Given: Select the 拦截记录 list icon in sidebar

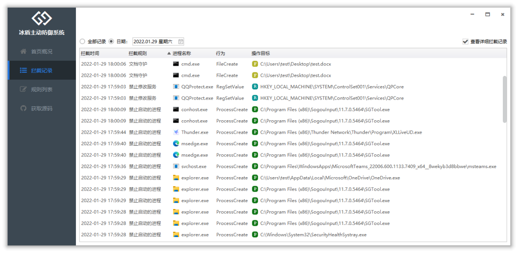Looking at the screenshot, I should 23,70.
